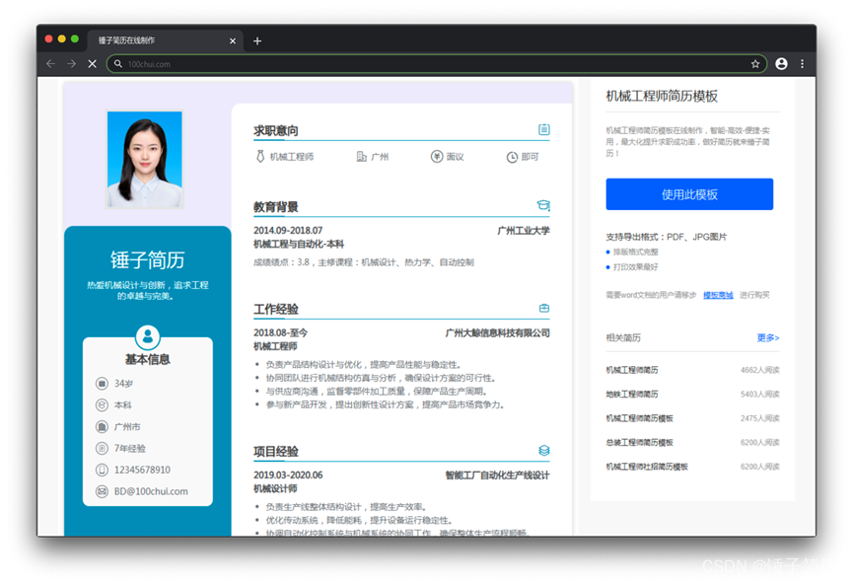Screen dimensions: 853x585
Task: Click the 5403人阅读 count
Action: [x=760, y=394]
